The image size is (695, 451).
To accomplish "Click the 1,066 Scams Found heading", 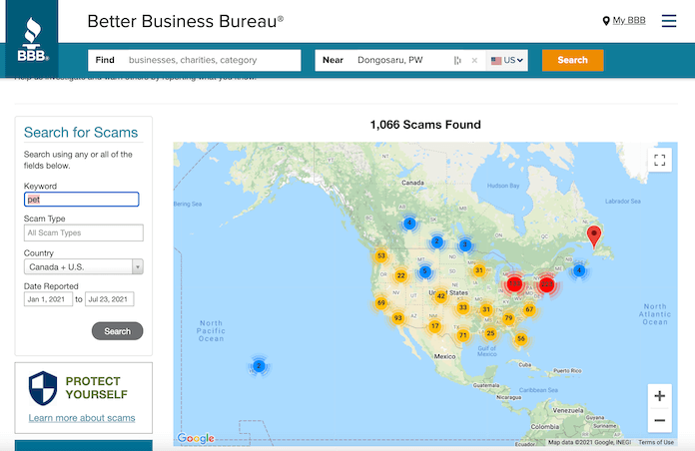I will (x=425, y=125).
